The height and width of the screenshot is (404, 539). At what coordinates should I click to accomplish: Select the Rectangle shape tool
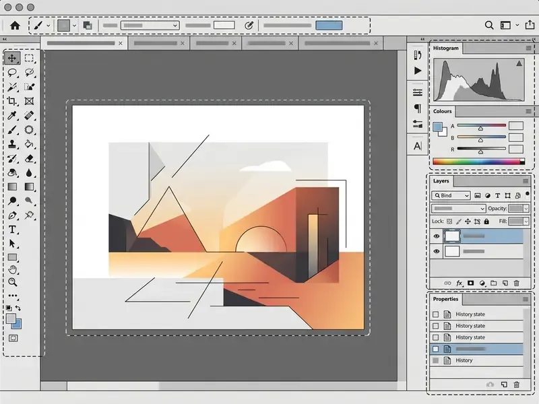tap(12, 257)
